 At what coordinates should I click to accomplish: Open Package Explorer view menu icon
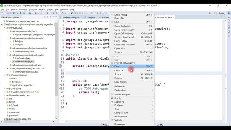(51, 17)
